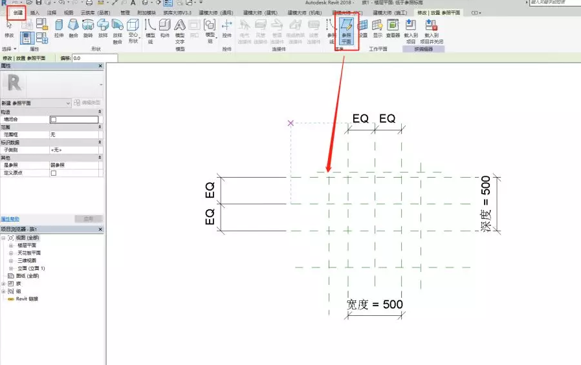Select Revit 链接 in the project browser
The height and width of the screenshot is (365, 581).
[27, 299]
